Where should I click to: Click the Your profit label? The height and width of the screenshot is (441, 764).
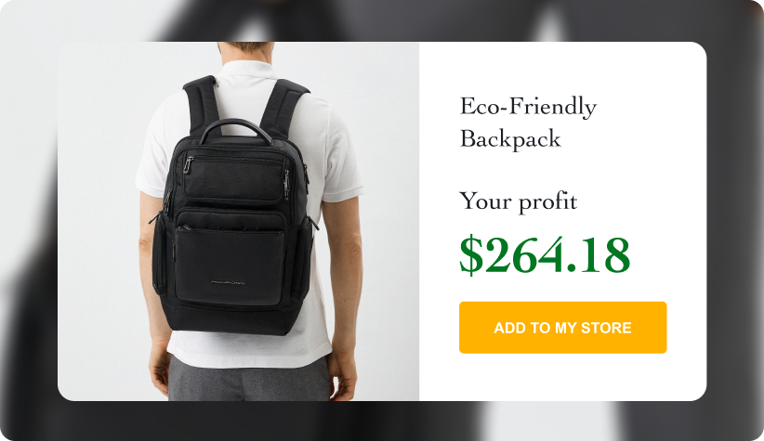(519, 201)
